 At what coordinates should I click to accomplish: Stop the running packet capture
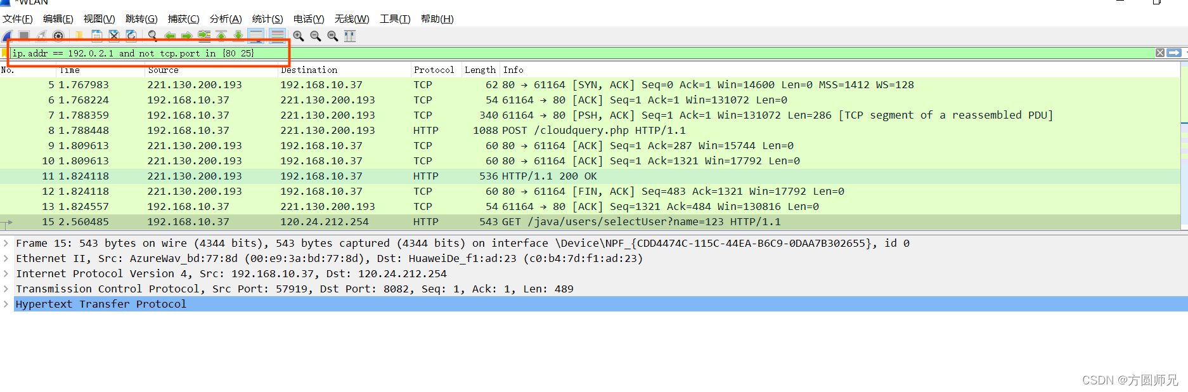click(x=24, y=36)
